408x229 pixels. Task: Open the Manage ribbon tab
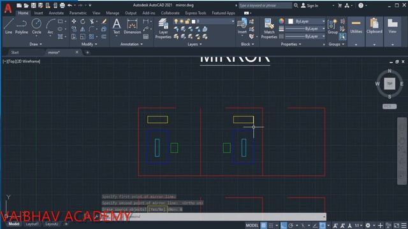tap(113, 13)
